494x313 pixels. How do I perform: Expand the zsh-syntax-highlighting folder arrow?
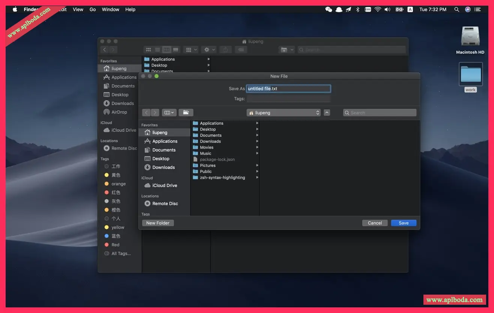coord(257,178)
